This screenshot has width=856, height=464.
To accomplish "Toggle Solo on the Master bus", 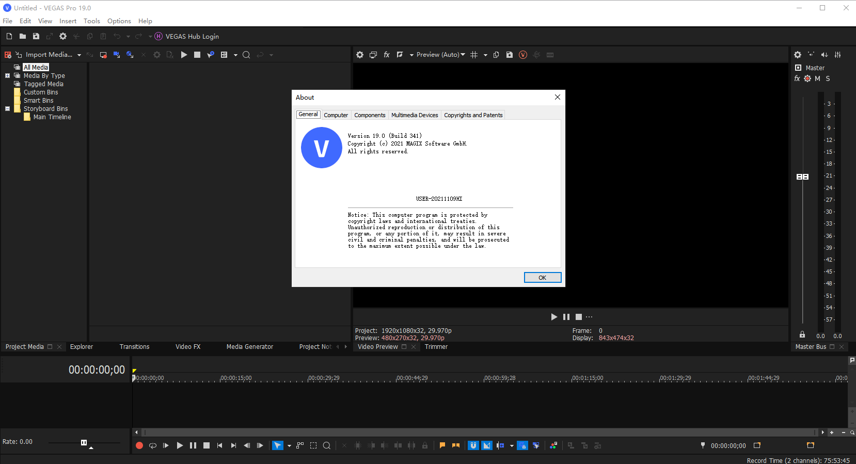I will [828, 78].
